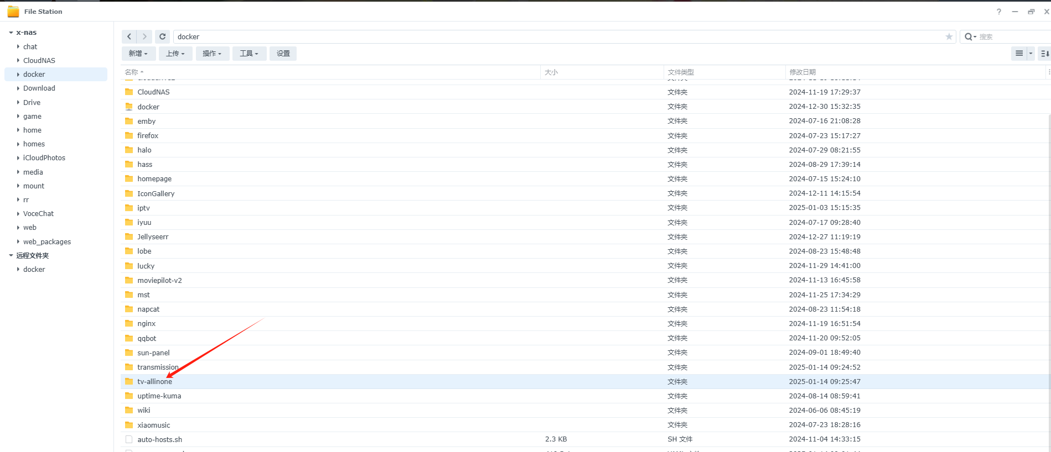The height and width of the screenshot is (452, 1051).
Task: Click the 设置 button
Action: click(283, 54)
